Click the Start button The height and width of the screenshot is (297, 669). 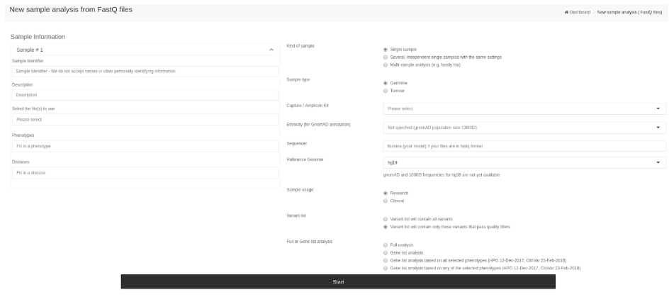click(338, 281)
